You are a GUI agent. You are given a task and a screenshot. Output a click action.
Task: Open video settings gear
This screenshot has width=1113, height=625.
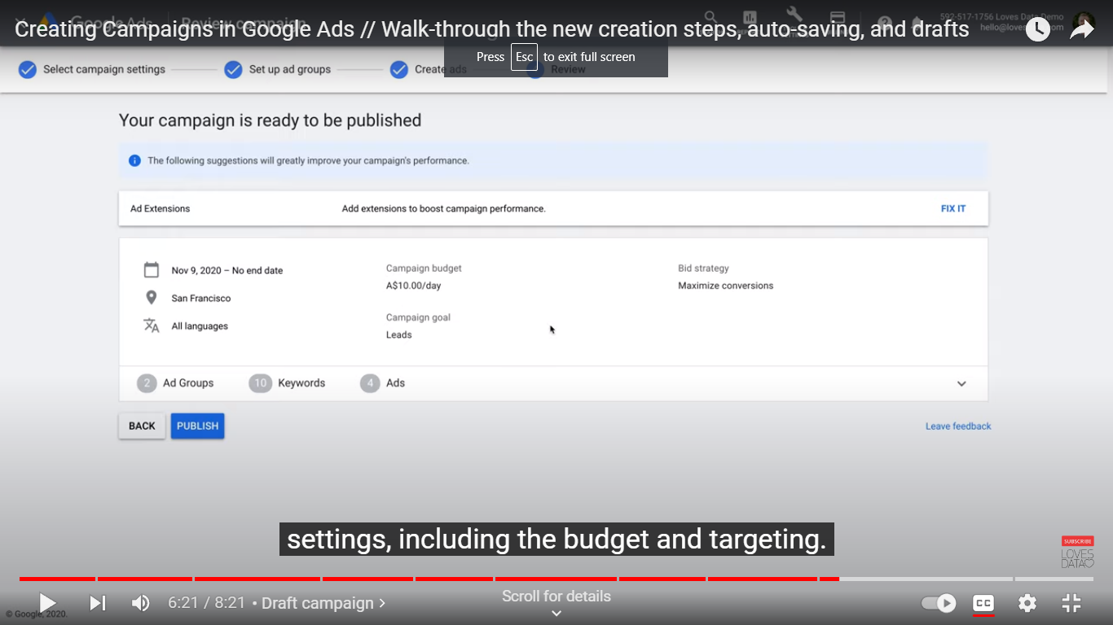pos(1027,603)
